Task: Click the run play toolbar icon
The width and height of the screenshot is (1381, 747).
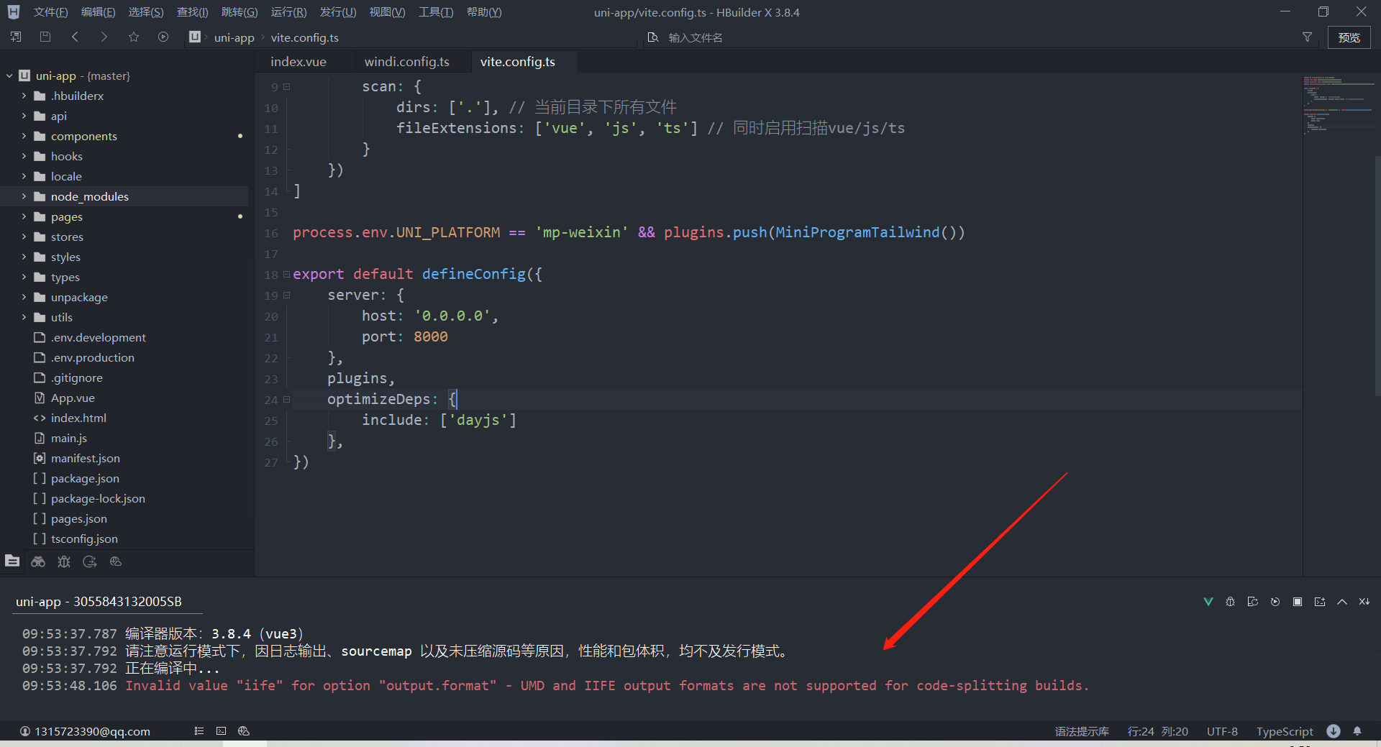Action: click(x=163, y=37)
